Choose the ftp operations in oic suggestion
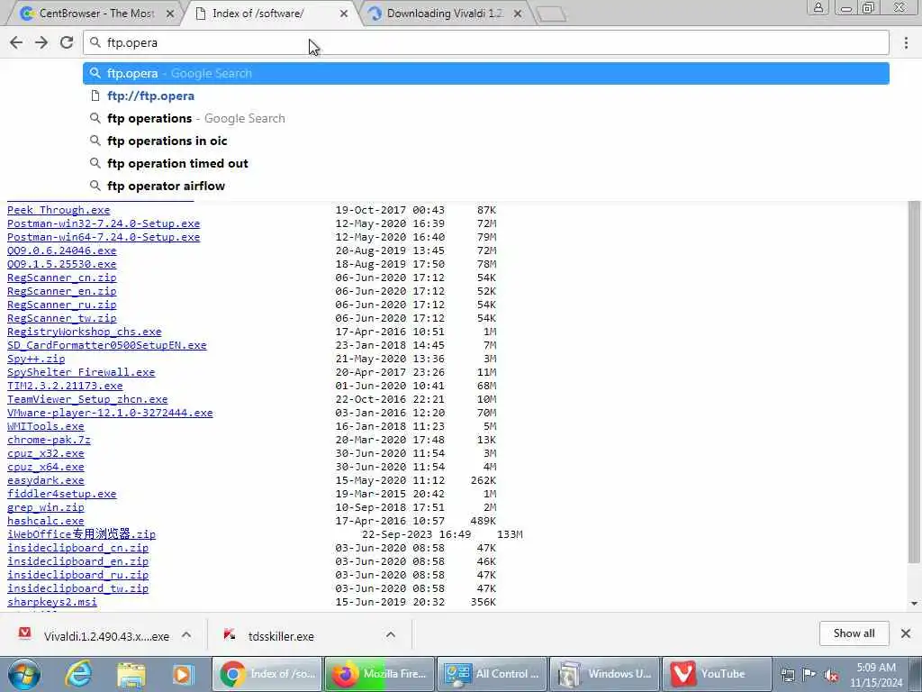The image size is (922, 692). [x=485, y=141]
